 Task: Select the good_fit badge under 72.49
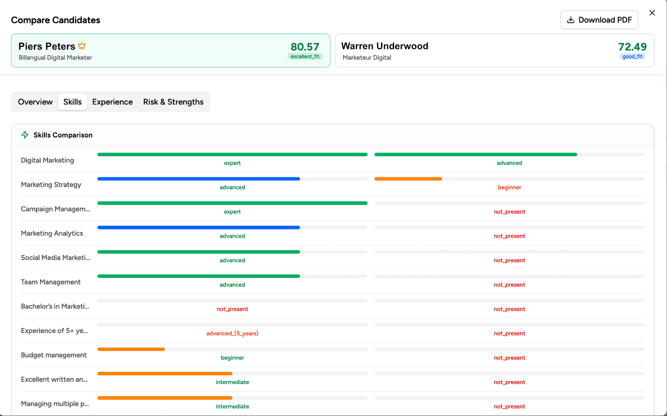632,56
